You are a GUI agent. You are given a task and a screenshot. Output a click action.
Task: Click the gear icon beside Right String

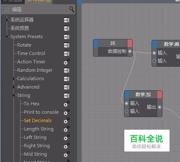coord(67,146)
